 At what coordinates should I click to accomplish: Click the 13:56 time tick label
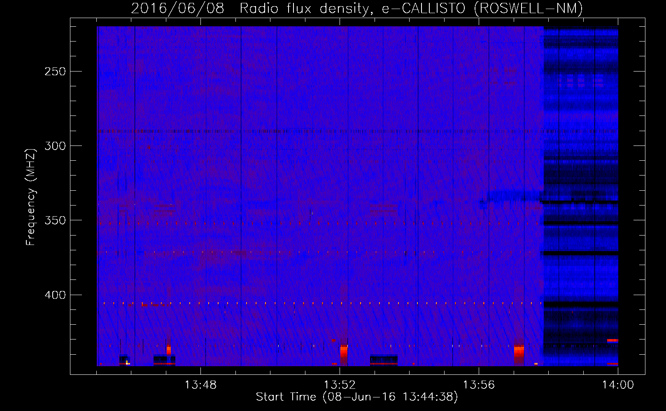click(479, 385)
